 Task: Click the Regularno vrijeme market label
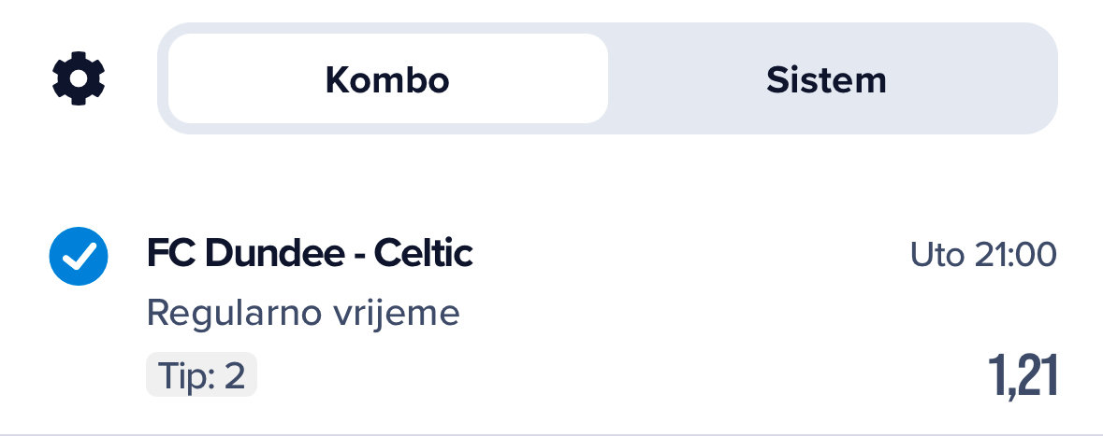pyautogui.click(x=303, y=313)
